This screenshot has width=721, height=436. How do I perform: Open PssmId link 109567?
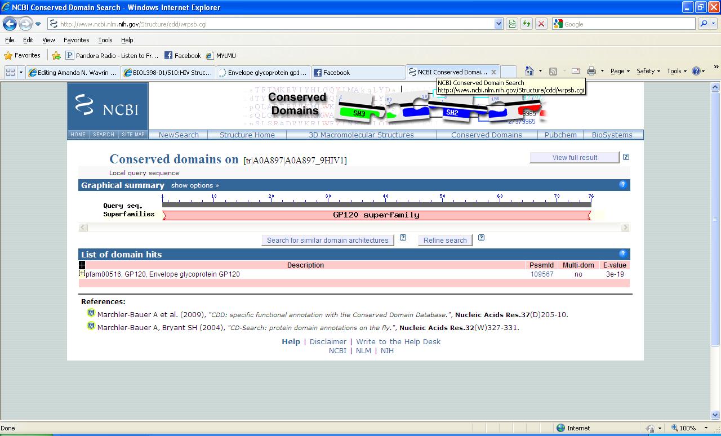click(x=541, y=274)
